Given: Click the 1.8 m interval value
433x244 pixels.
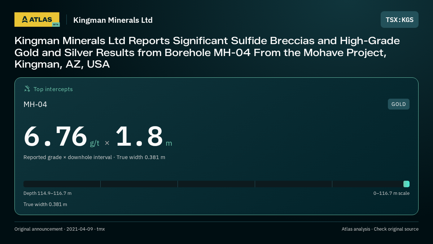Looking at the screenshot, I should pyautogui.click(x=144, y=137).
